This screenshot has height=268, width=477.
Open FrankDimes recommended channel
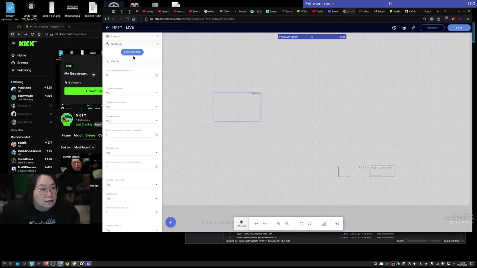(x=32, y=160)
